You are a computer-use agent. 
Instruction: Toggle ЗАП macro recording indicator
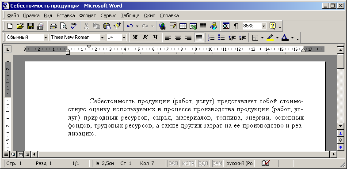click(174, 163)
